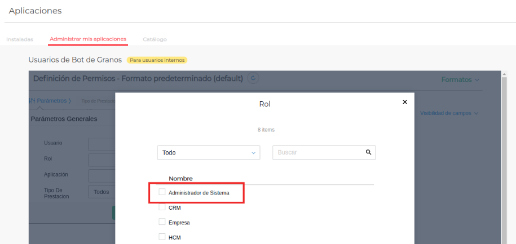Enable the HCM role checkbox
The width and height of the screenshot is (516, 244).
[x=162, y=237]
